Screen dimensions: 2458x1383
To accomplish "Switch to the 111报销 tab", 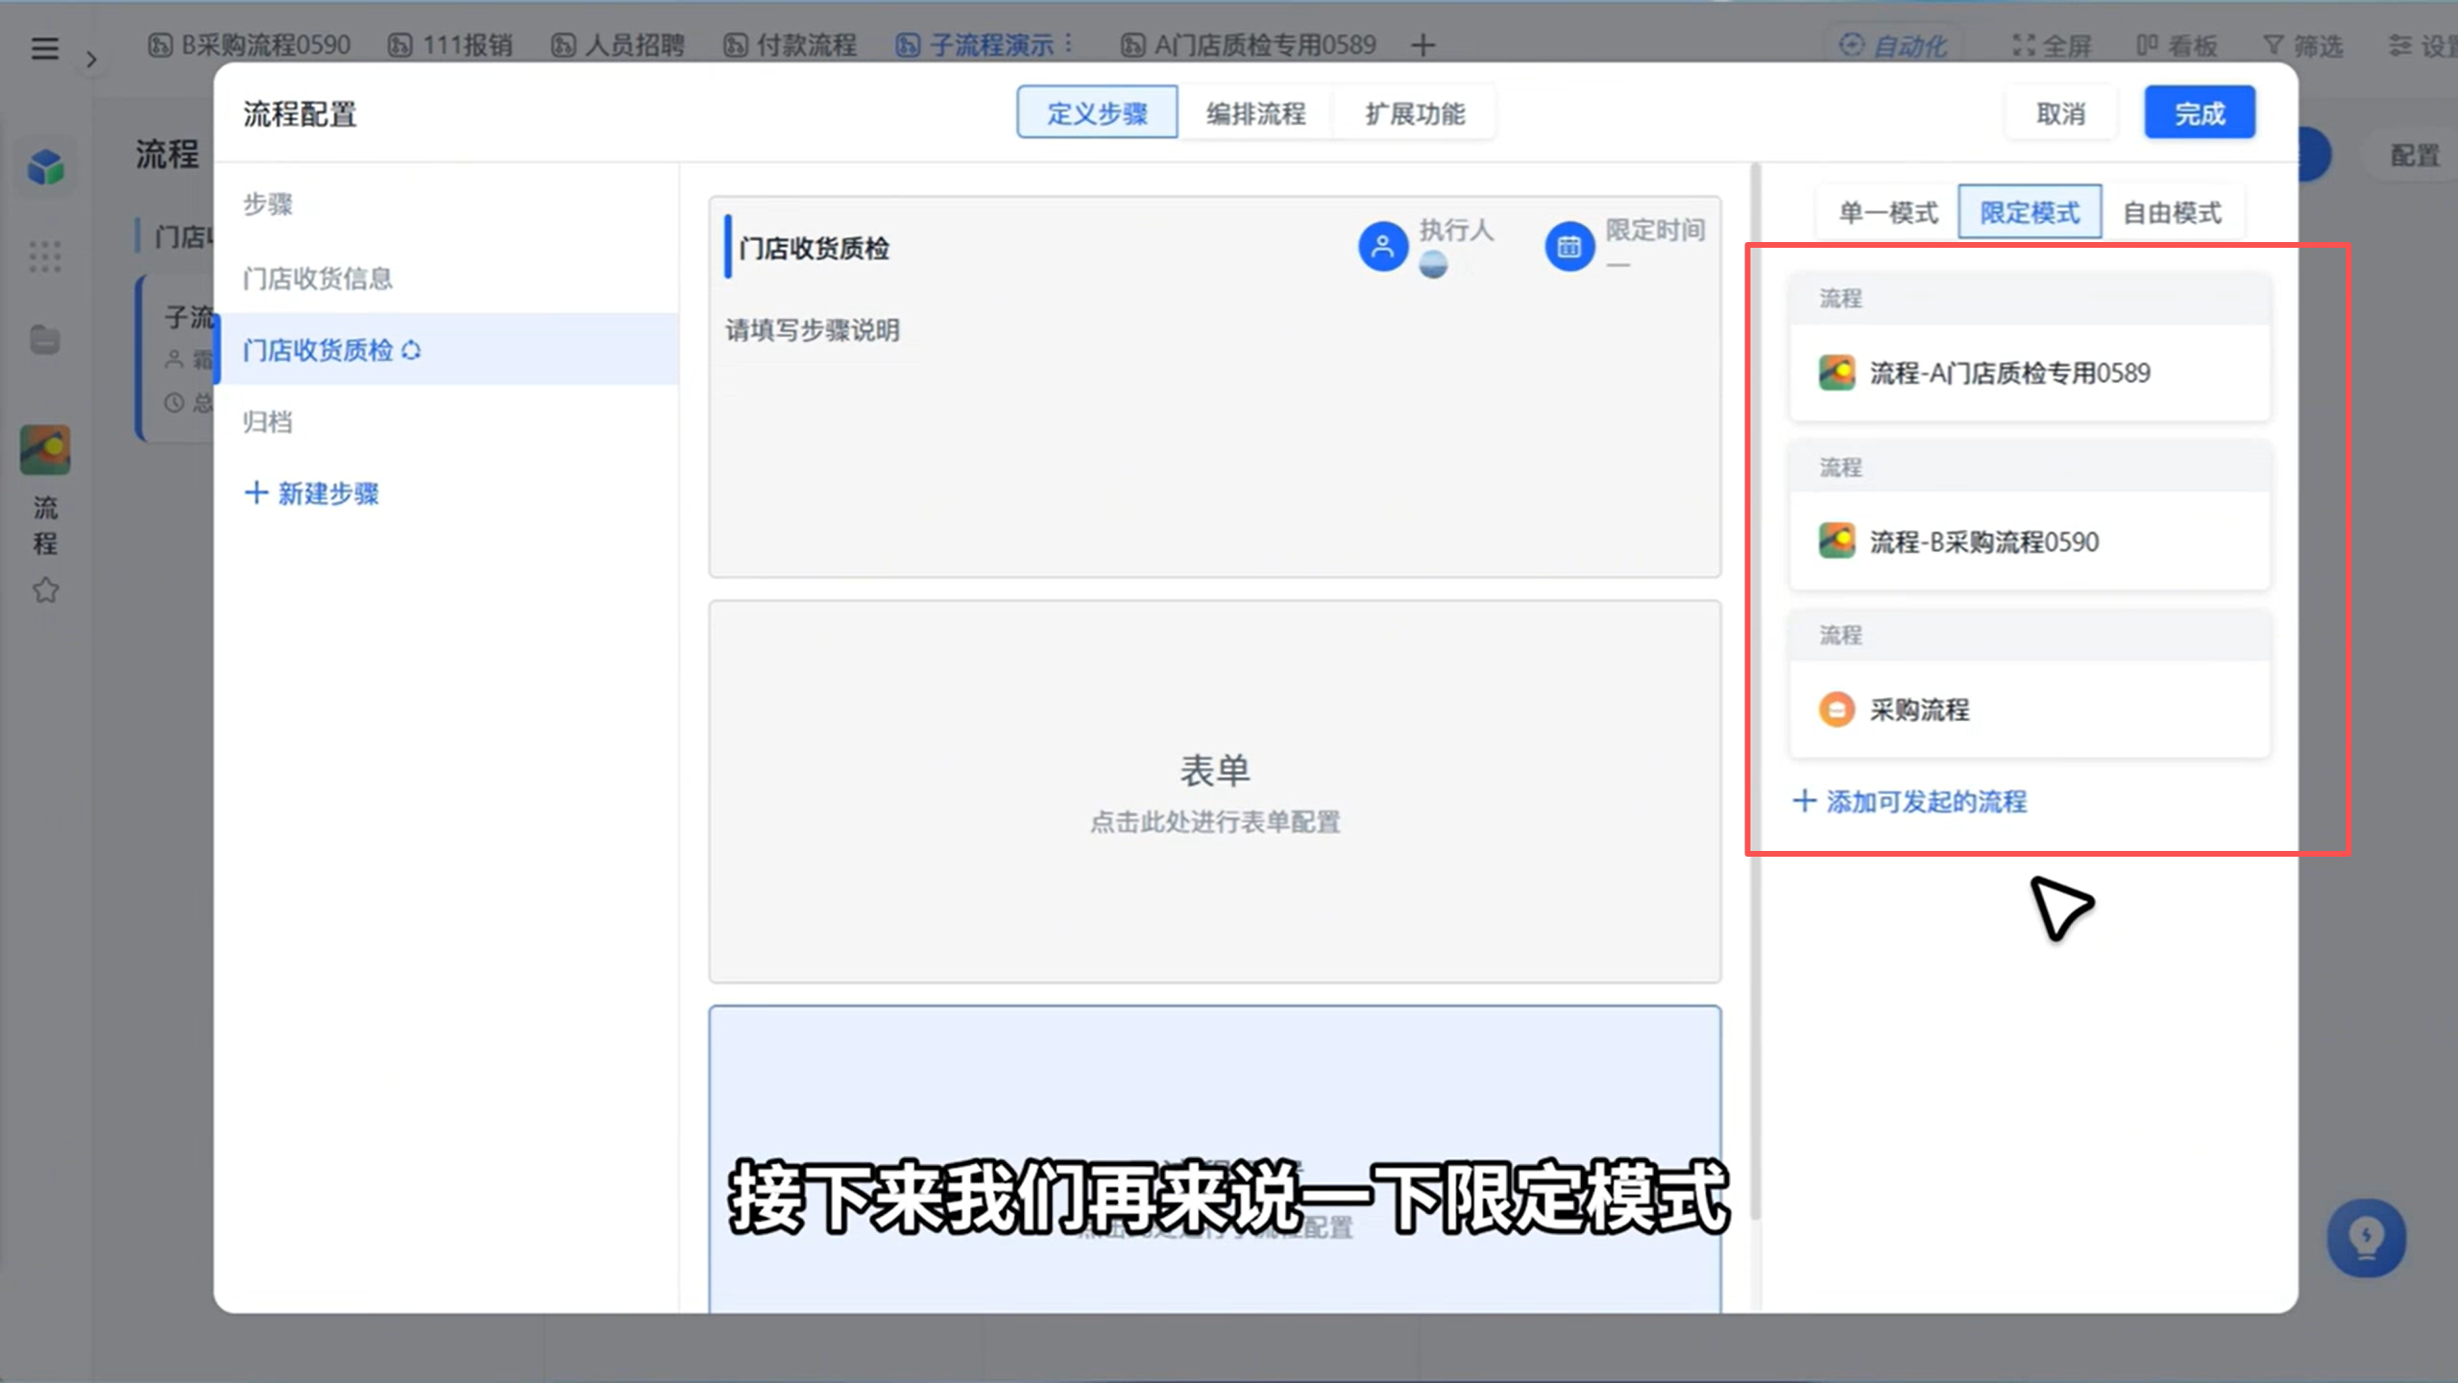I will [x=450, y=45].
